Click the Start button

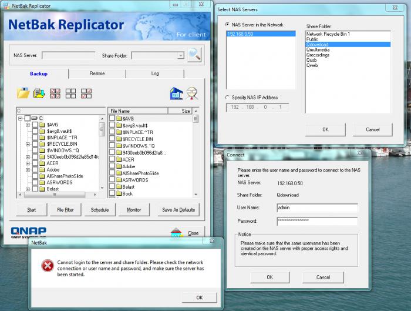point(32,210)
